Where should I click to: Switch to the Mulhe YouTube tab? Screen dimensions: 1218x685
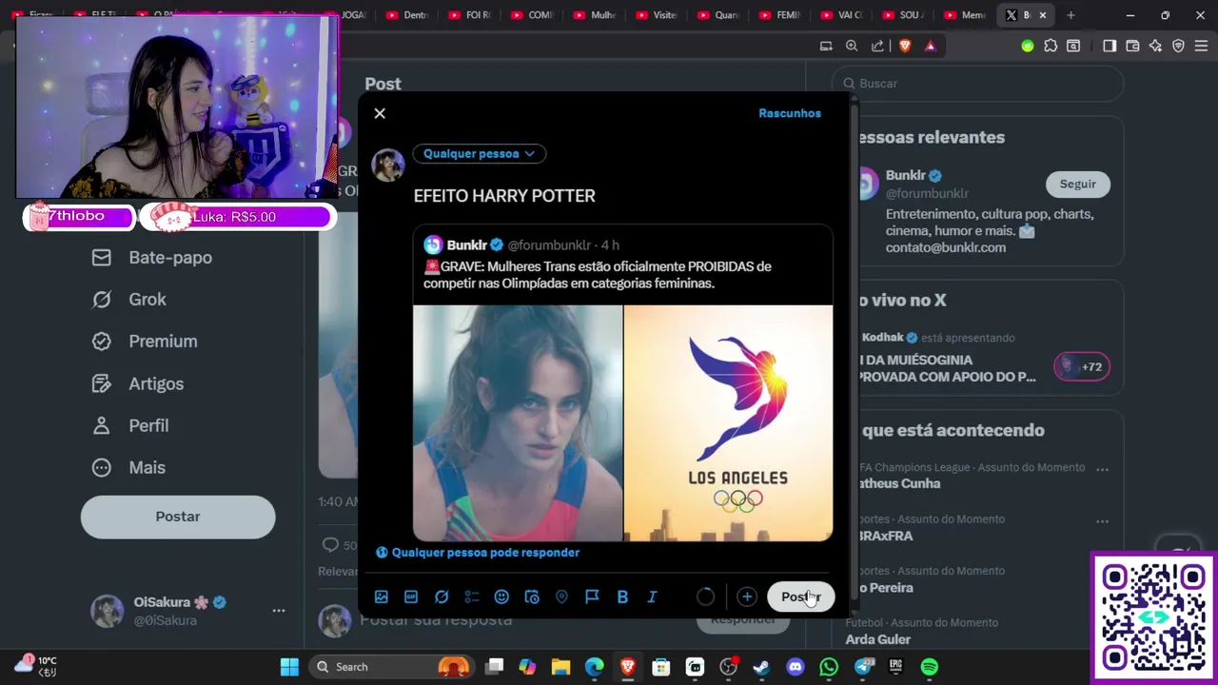pos(594,15)
